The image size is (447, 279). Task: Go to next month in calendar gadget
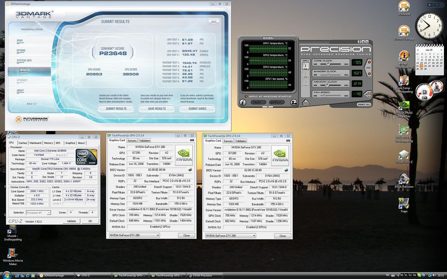[x=441, y=50]
